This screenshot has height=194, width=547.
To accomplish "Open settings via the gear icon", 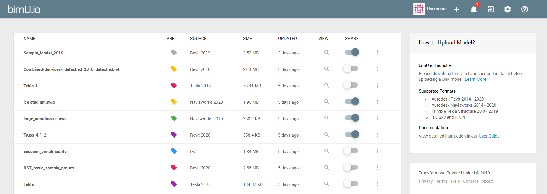I will point(508,9).
